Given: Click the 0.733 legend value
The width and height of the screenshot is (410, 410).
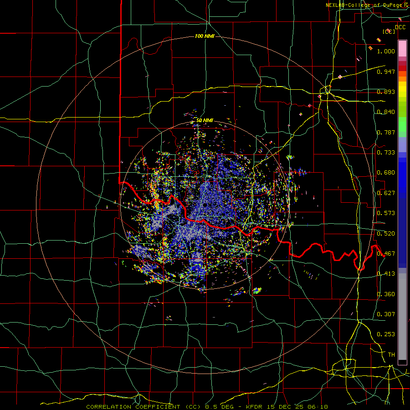Looking at the screenshot, I should [x=386, y=153].
